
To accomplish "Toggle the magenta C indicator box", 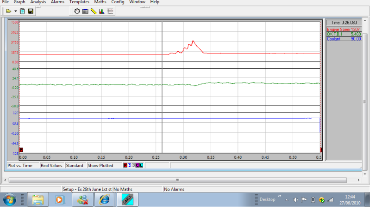I will pyautogui.click(x=137, y=165).
